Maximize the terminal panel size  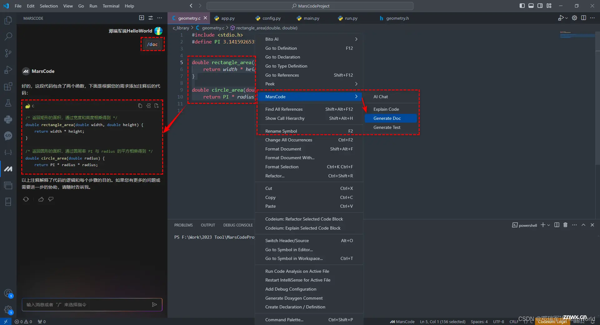pyautogui.click(x=583, y=225)
